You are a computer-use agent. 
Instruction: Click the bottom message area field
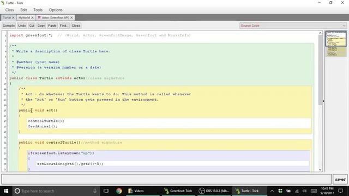[166, 179]
